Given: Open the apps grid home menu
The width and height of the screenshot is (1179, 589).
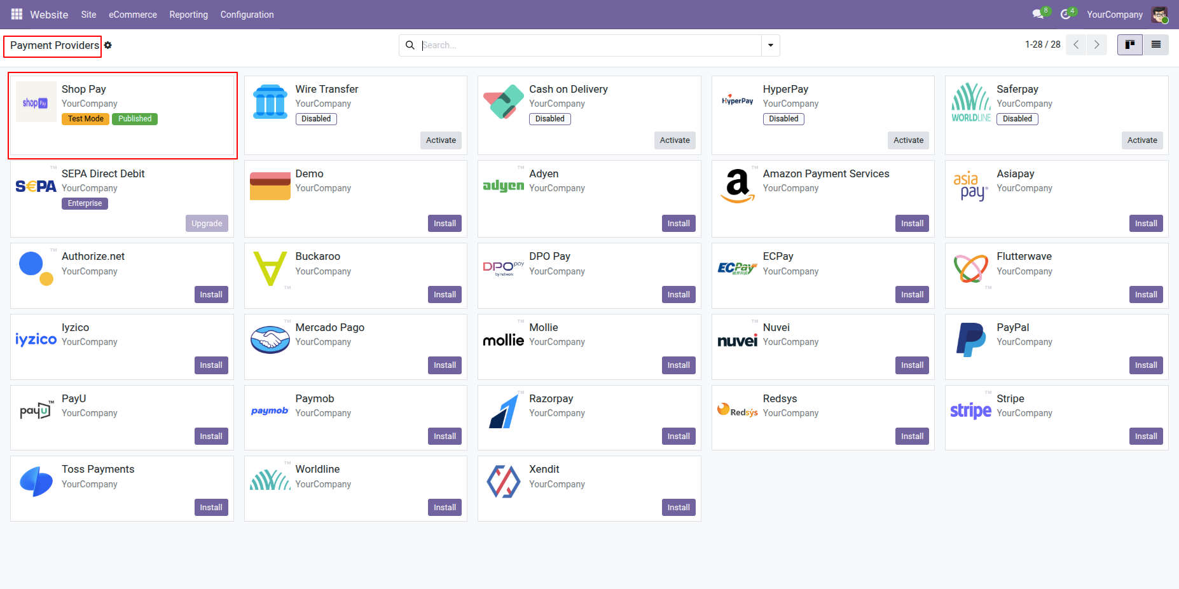Looking at the screenshot, I should pyautogui.click(x=17, y=14).
